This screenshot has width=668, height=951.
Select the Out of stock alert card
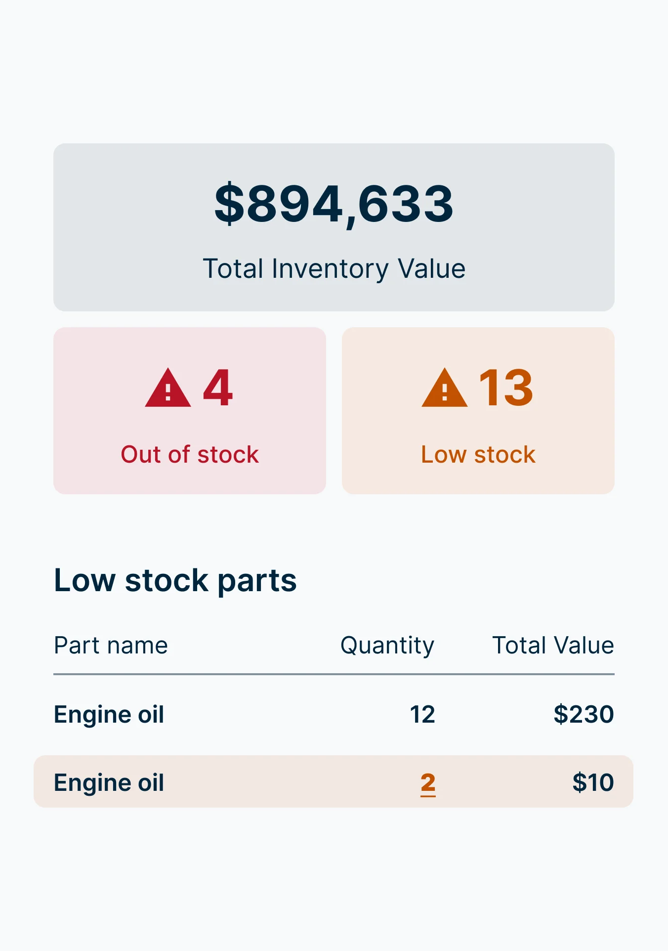pyautogui.click(x=190, y=410)
